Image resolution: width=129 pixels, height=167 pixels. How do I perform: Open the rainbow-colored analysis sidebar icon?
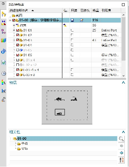(x=4, y=82)
